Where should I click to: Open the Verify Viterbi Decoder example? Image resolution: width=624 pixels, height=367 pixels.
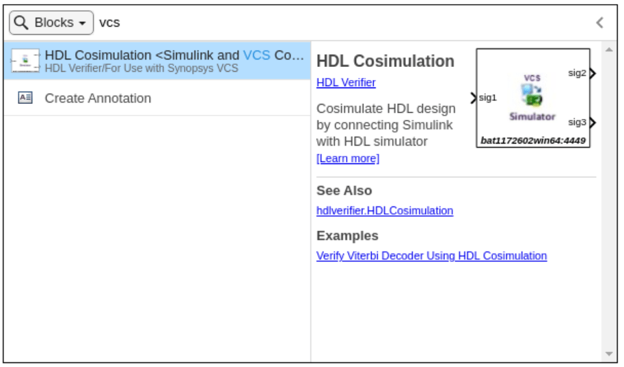tap(431, 256)
